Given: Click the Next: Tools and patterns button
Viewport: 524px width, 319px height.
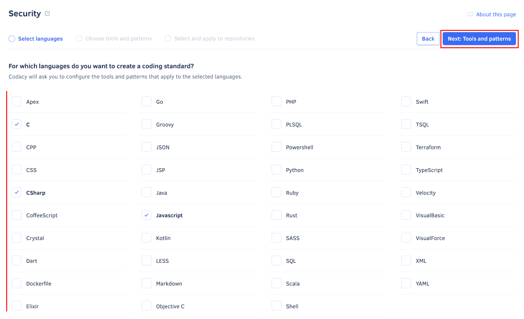Looking at the screenshot, I should click(x=479, y=38).
